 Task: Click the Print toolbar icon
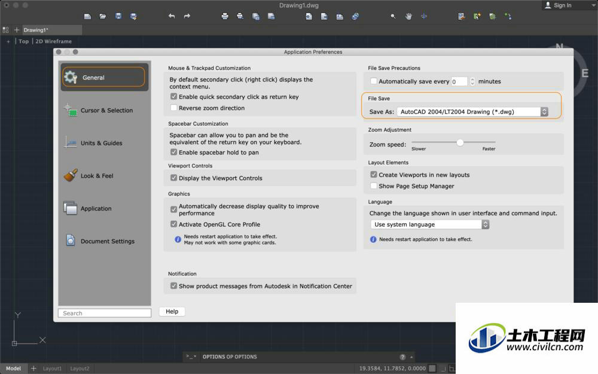coord(225,16)
